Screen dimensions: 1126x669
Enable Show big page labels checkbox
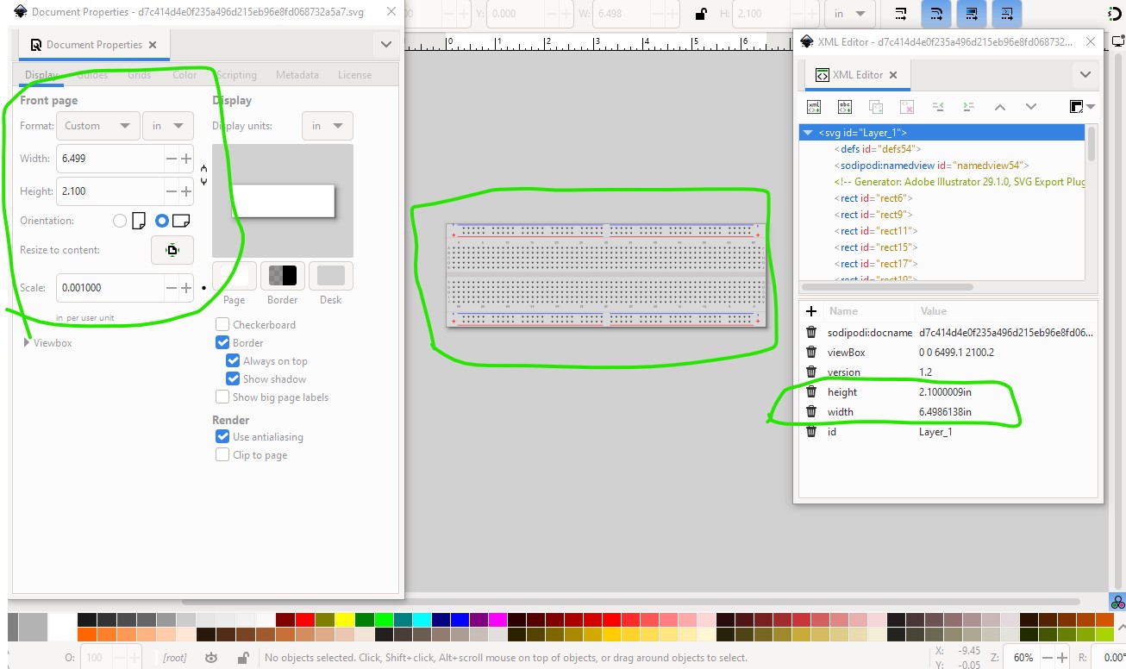222,397
